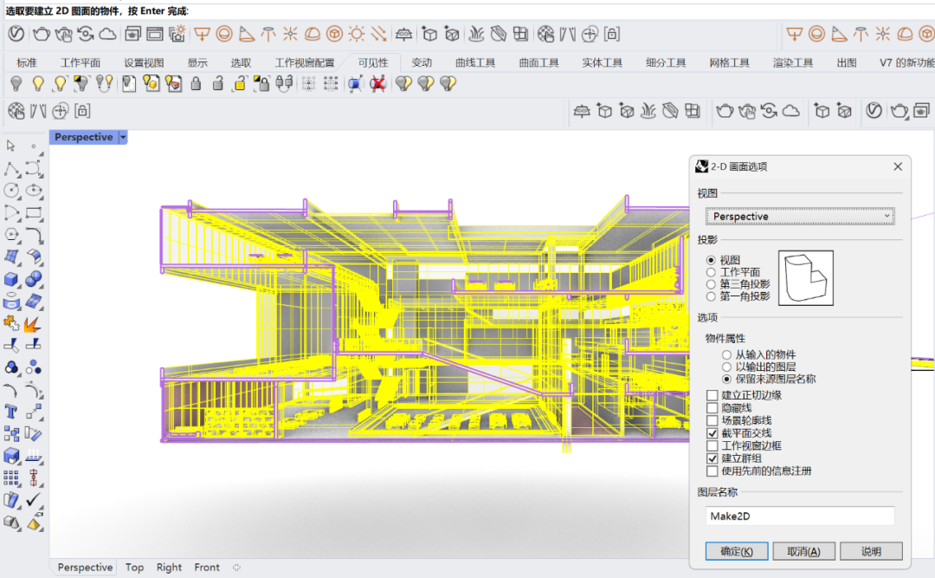Select the Polyline tool in left sidebar
This screenshot has width=935, height=578.
click(x=12, y=170)
